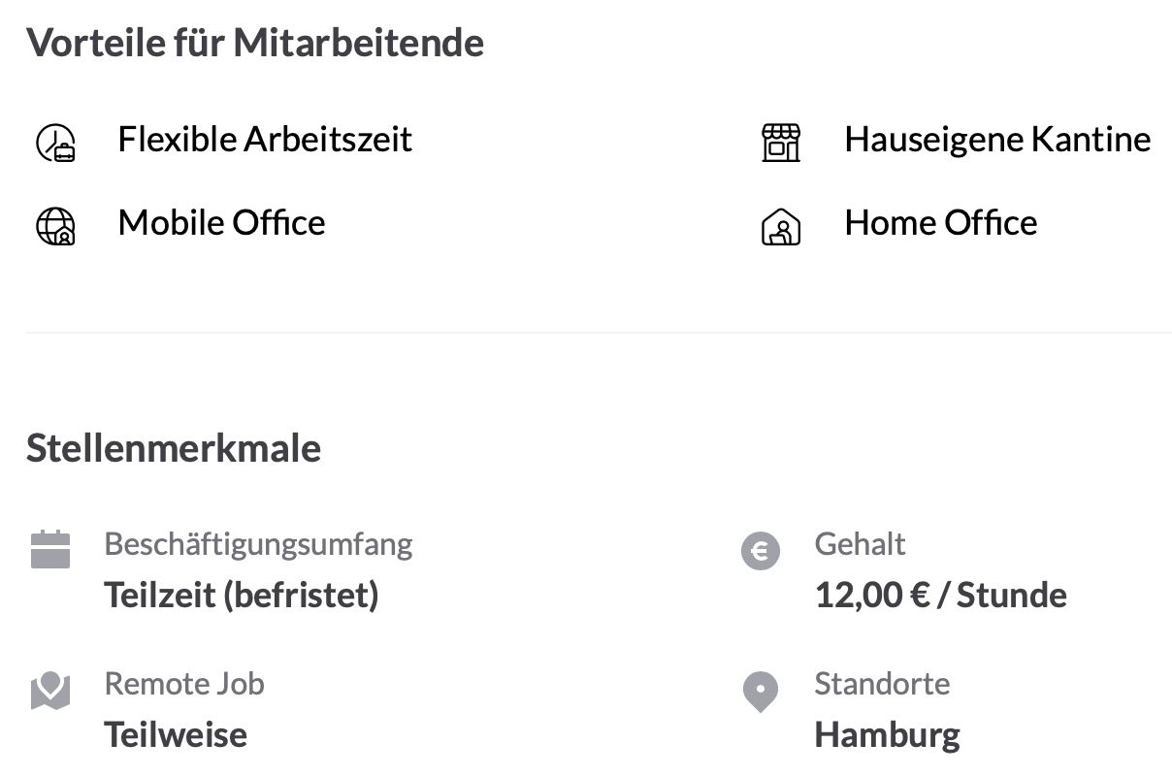Image resolution: width=1172 pixels, height=776 pixels.
Task: Click the Stellenmerkmale section heading
Action: (174, 448)
